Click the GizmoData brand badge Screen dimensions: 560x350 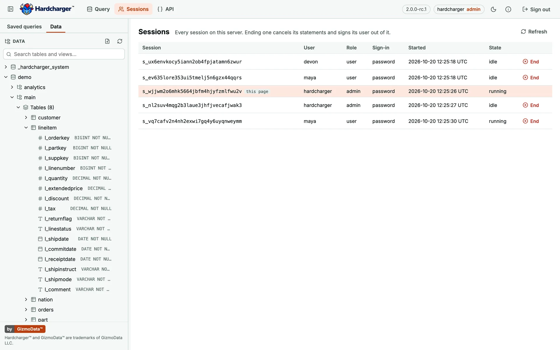pos(25,329)
